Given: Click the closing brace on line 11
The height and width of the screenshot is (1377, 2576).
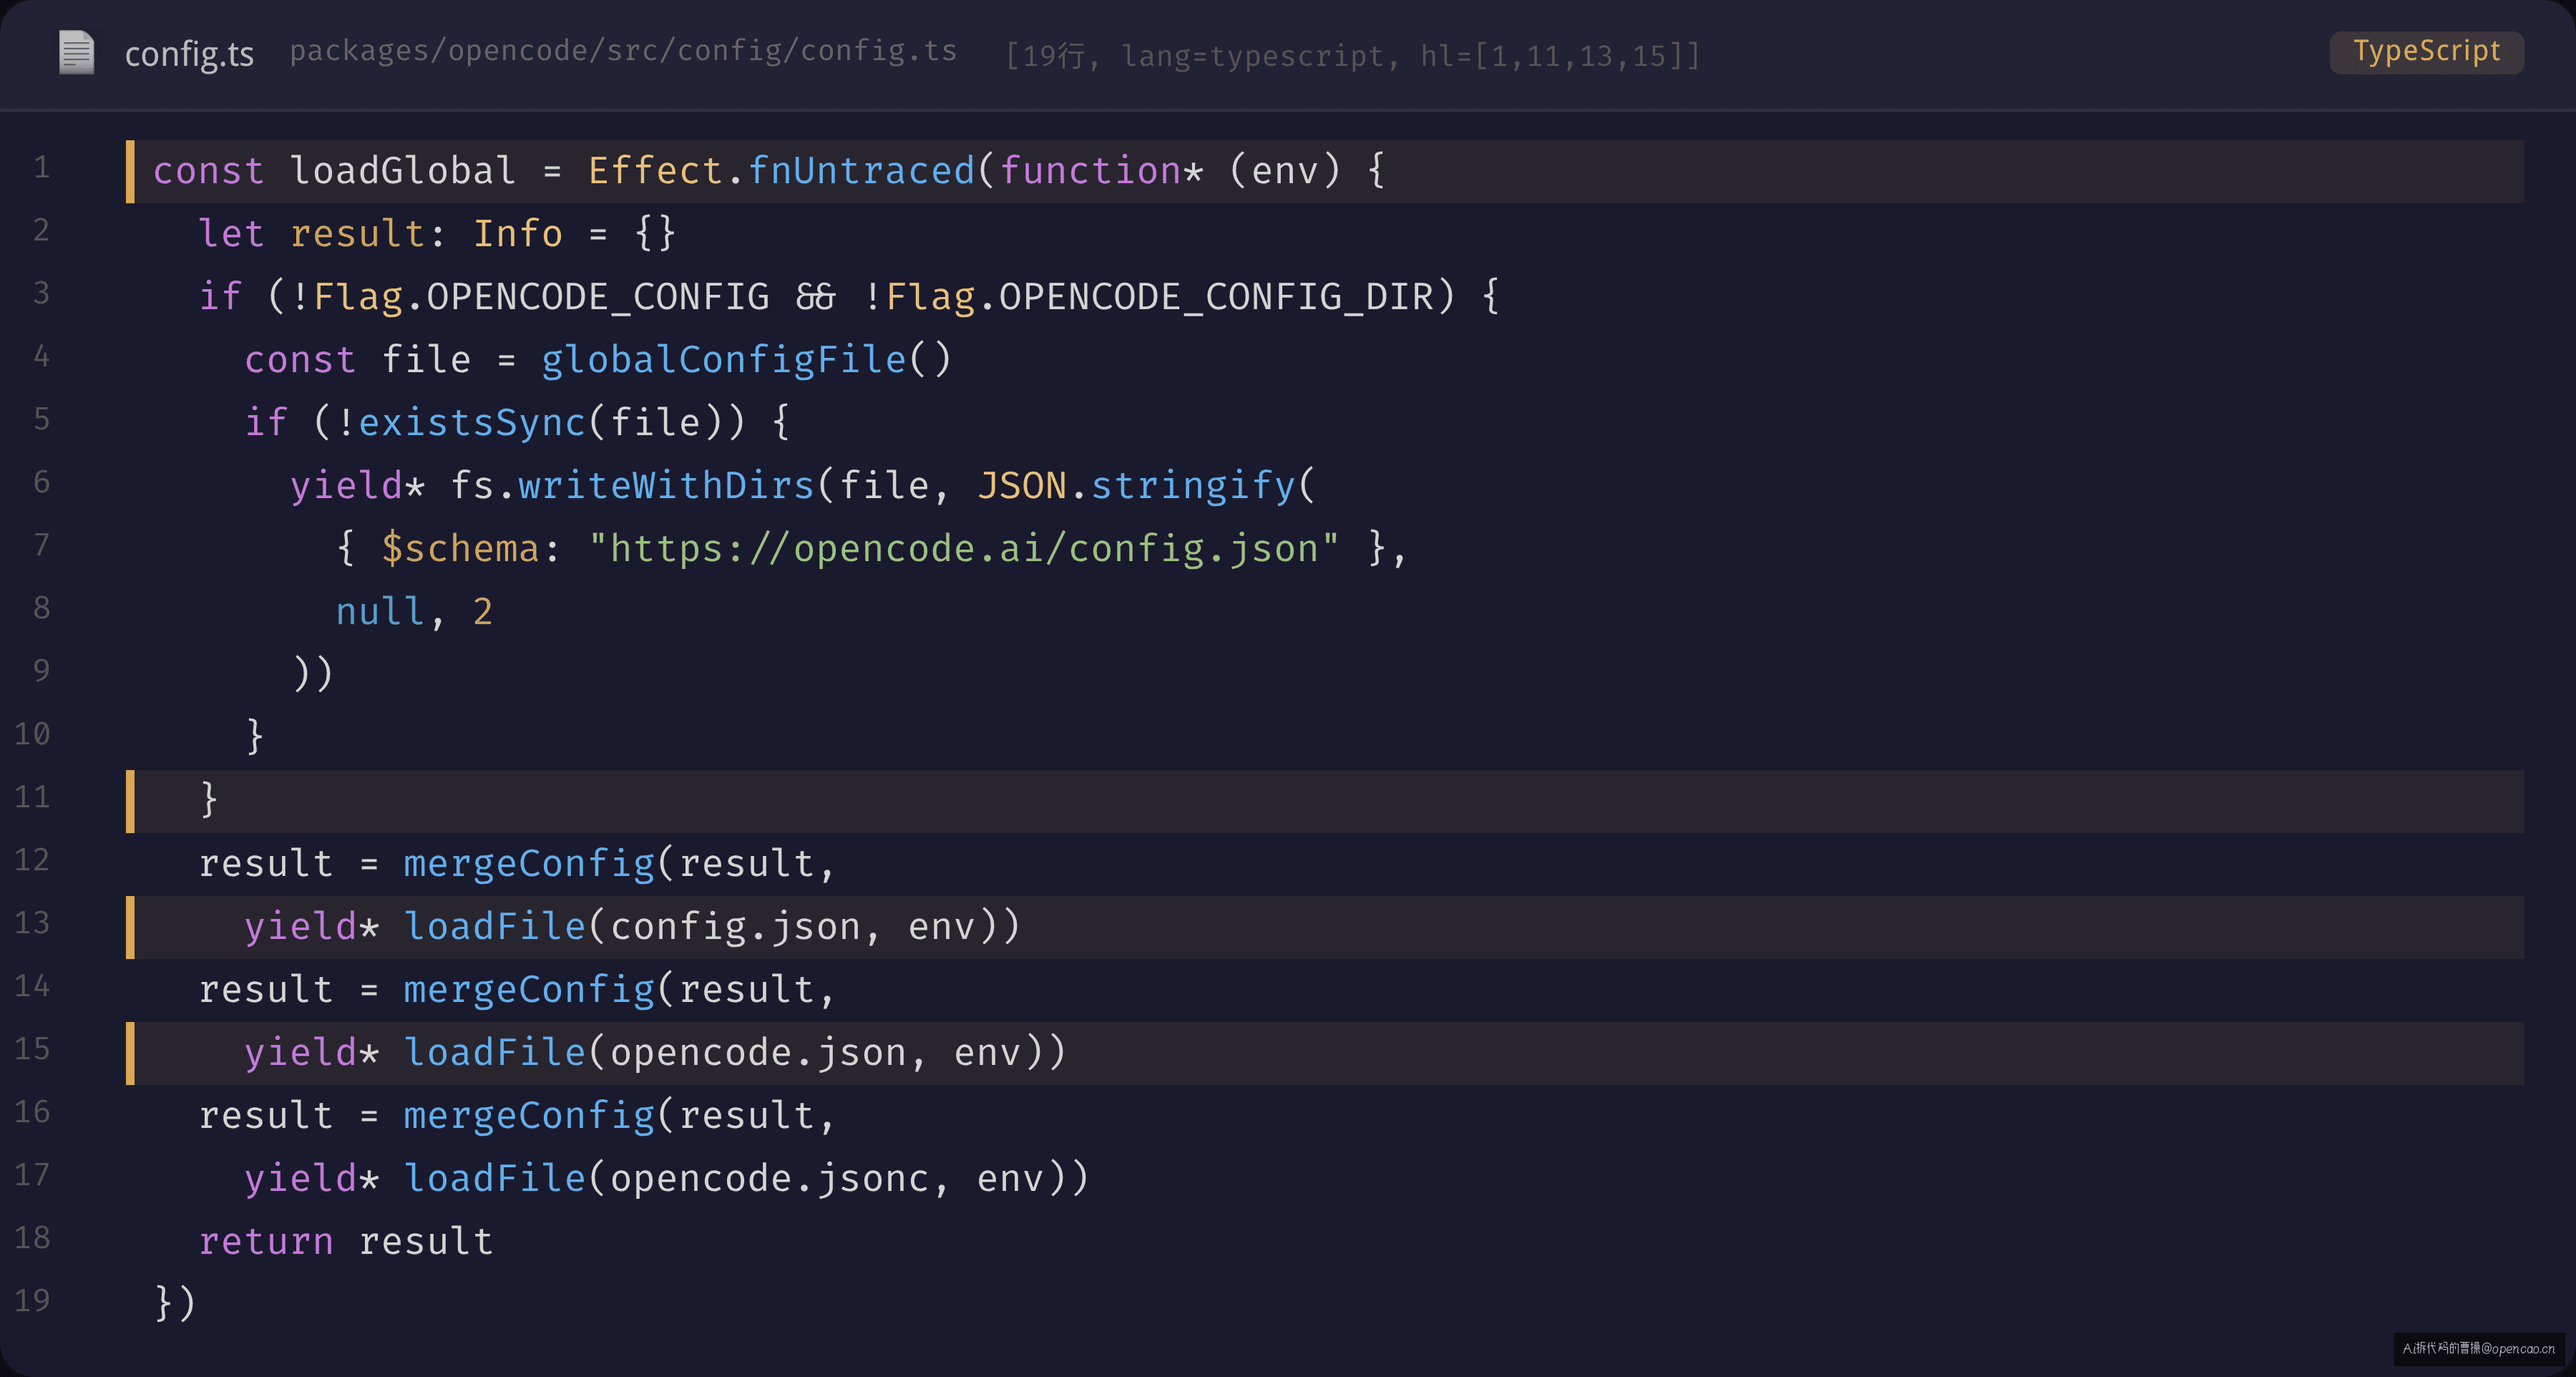Looking at the screenshot, I should [x=209, y=800].
